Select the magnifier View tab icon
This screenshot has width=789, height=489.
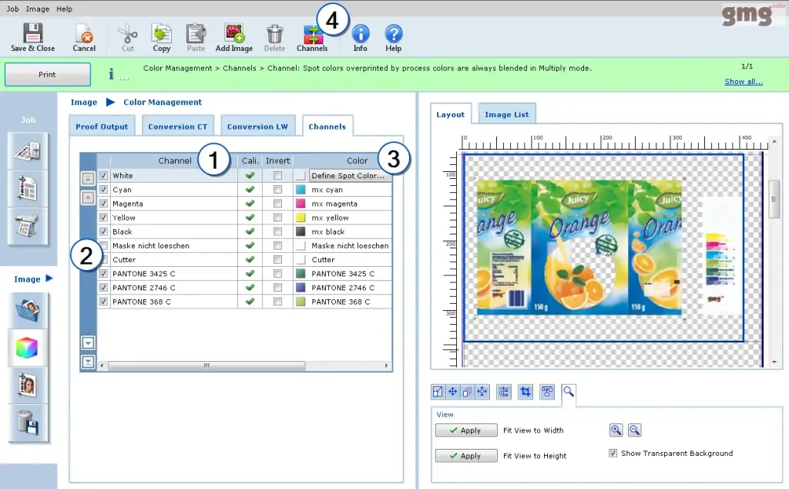(x=569, y=391)
